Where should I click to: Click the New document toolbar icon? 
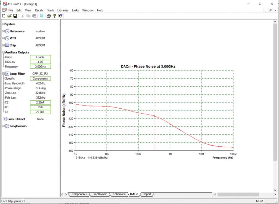point(4,16)
